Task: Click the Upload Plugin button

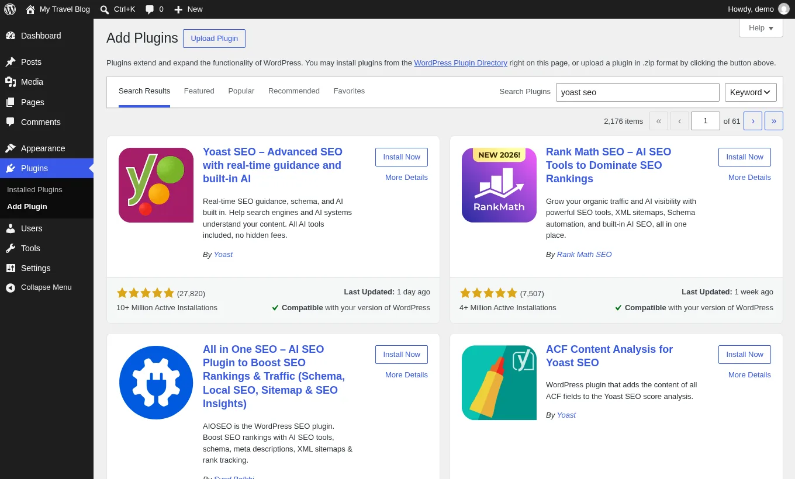Action: [214, 39]
